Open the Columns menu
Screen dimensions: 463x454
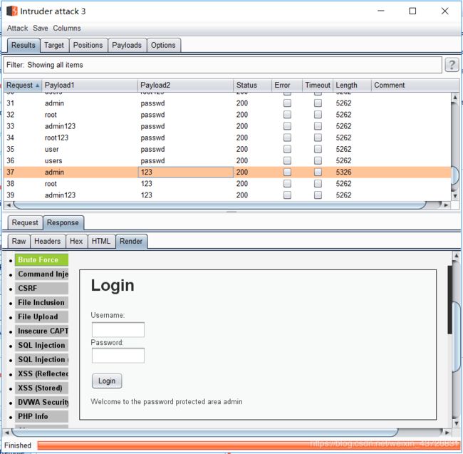67,29
